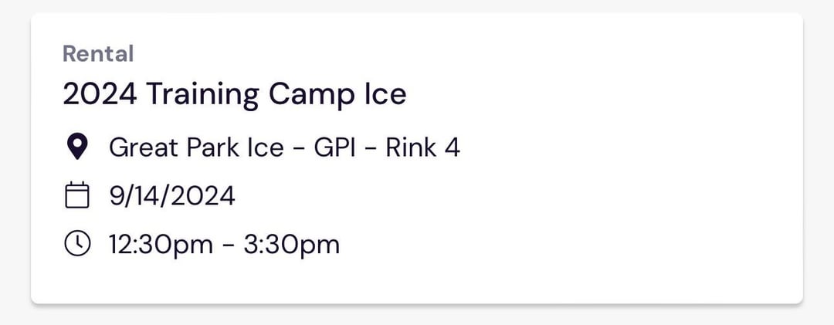Click the calendar date icon
Viewport: 834px width, 325px height.
click(76, 196)
